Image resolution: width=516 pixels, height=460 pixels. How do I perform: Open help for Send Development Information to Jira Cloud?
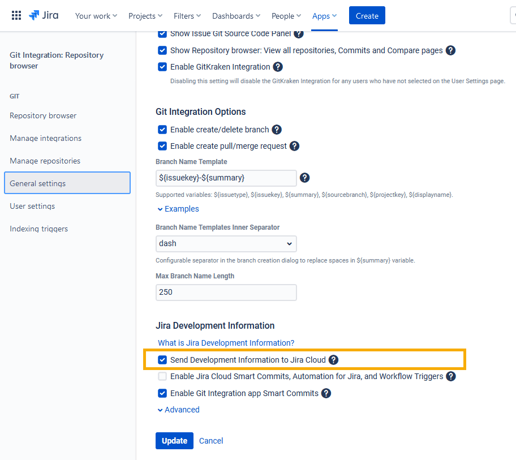[x=333, y=360]
